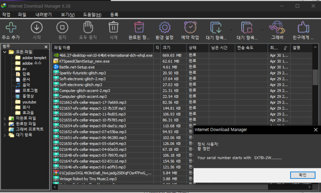
Task: Close the Internet Download Manager dialog
Action: (x=316, y=130)
